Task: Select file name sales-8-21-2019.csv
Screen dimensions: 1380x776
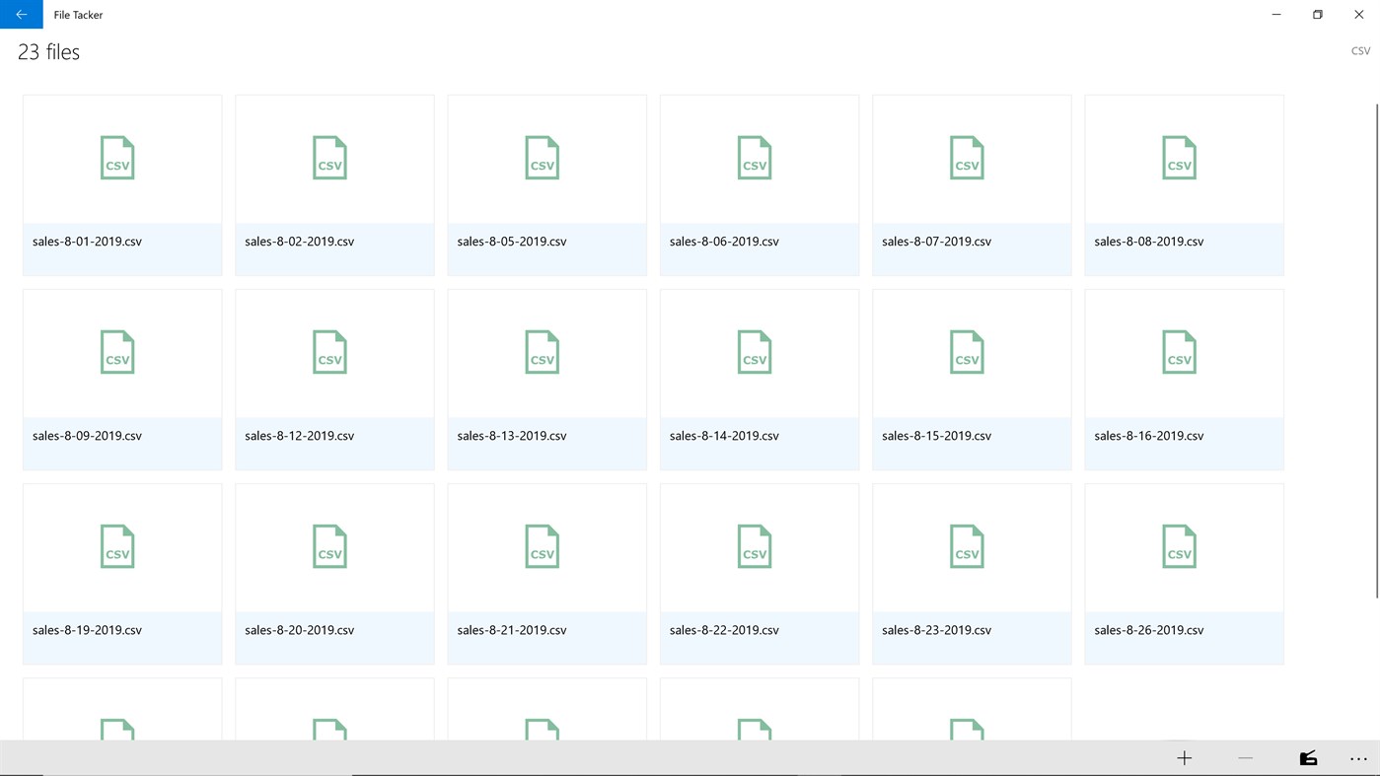Action: tap(512, 630)
